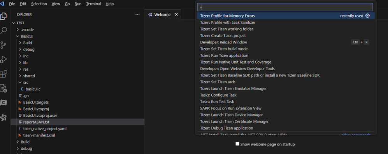Click the gear icon next to recently used
Image resolution: width=388 pixels, height=154 pixels.
pos(367,16)
